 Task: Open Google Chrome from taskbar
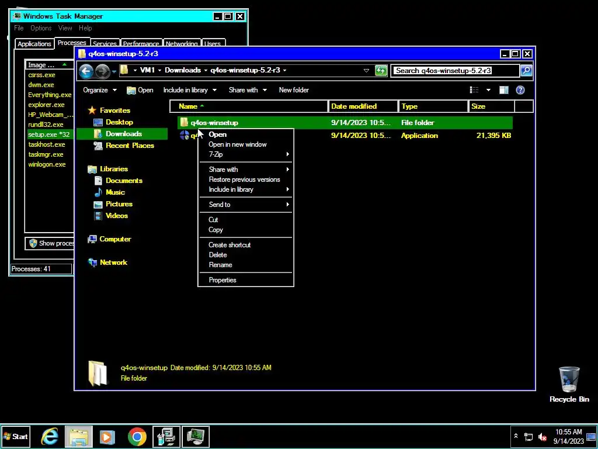click(137, 436)
